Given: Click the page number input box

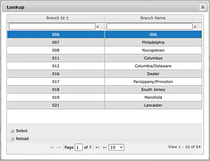Looking at the screenshot, I should pos(79,147).
